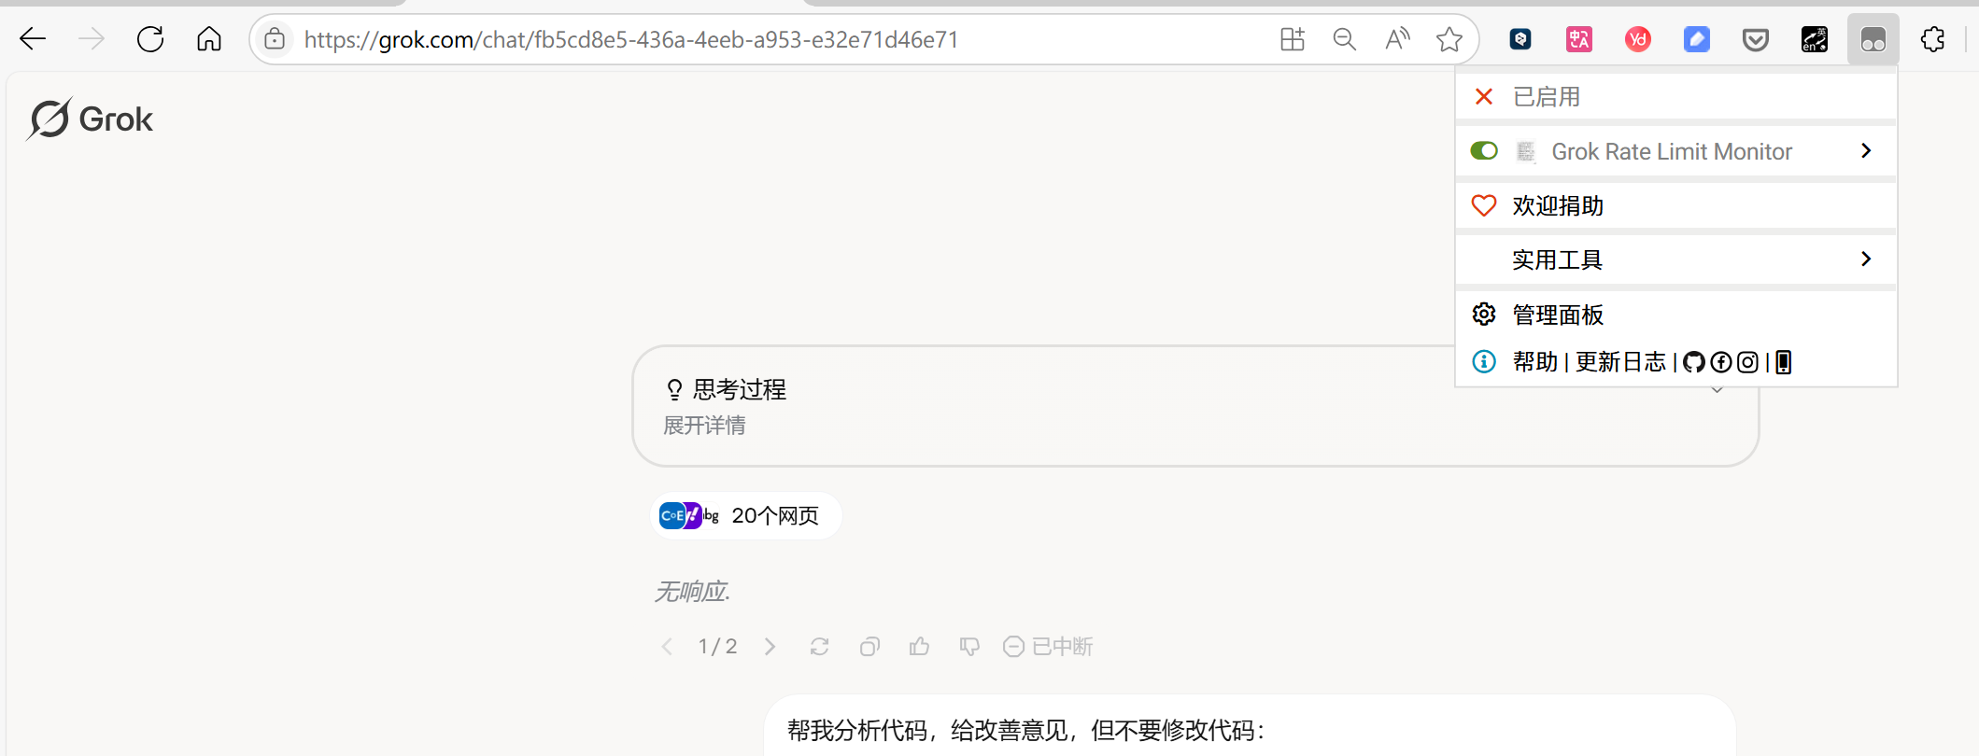The height and width of the screenshot is (756, 1979).
Task: Expand the 实用工具 submenu arrow
Action: (x=1866, y=259)
